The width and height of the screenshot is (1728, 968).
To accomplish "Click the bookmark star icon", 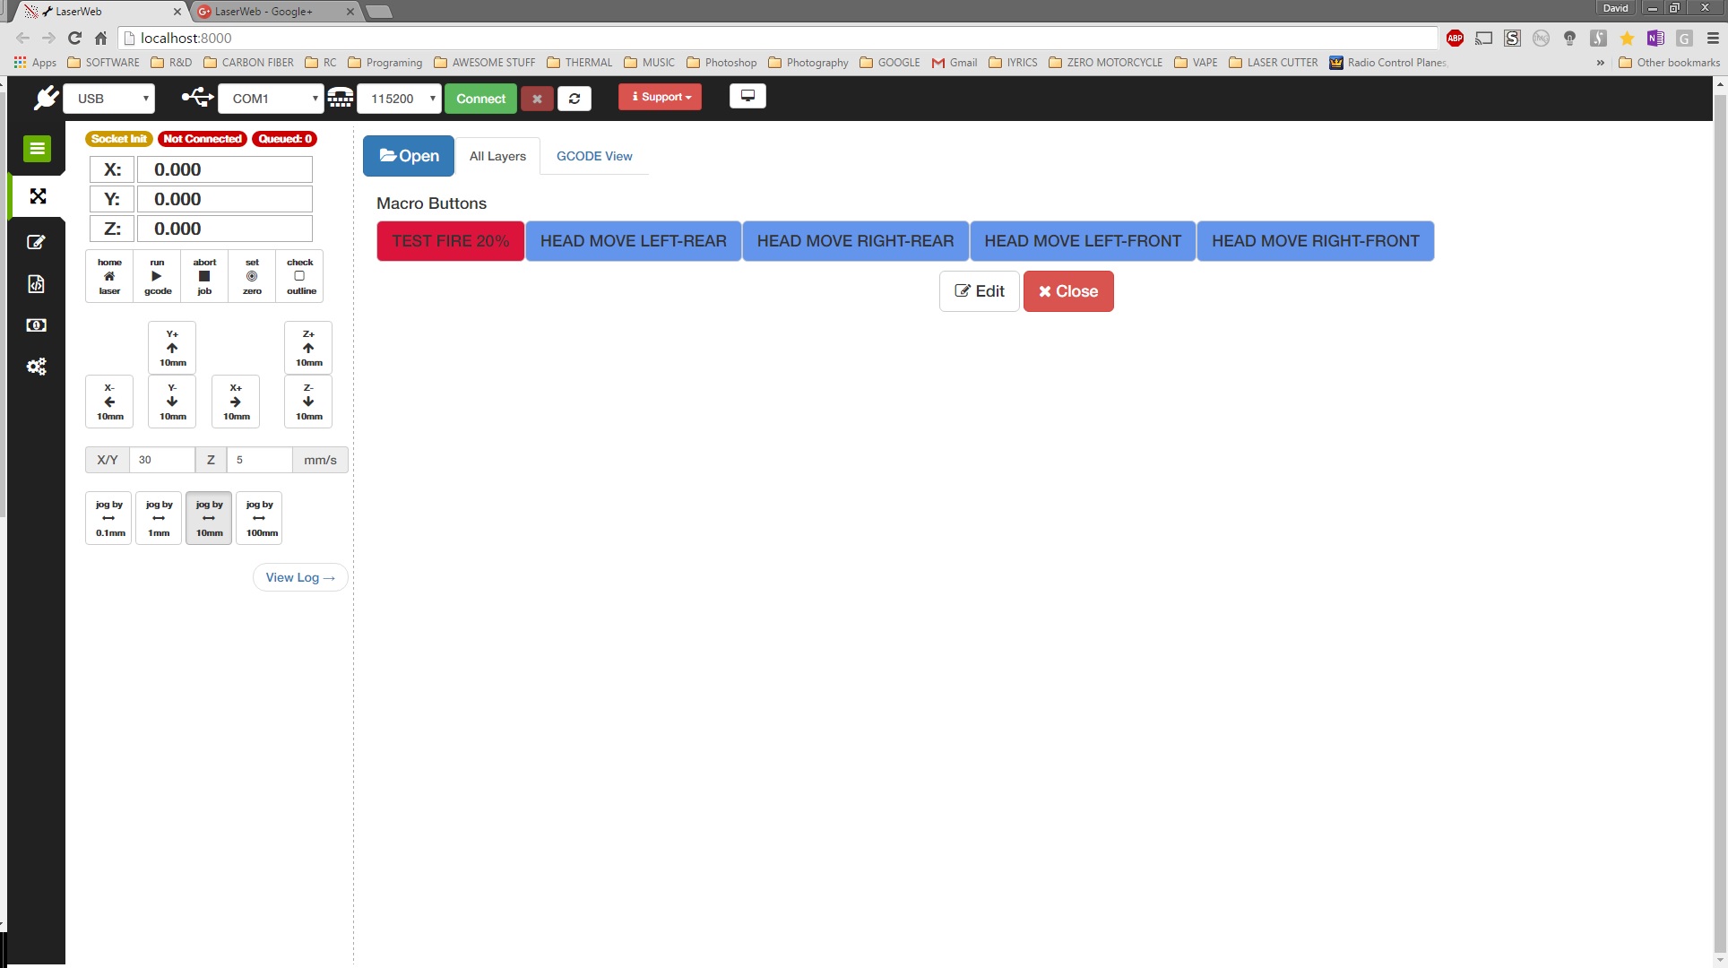I will point(1627,38).
